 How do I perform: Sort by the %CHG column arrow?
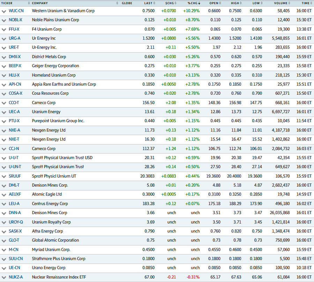pyautogui.click(x=199, y=3)
